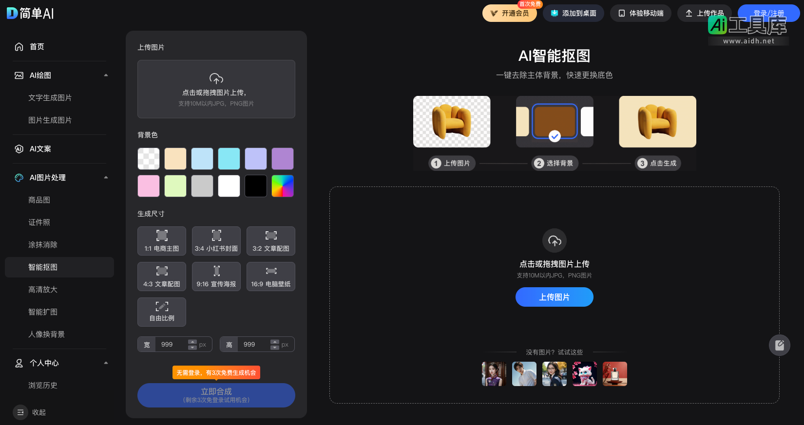This screenshot has width=804, height=425.
Task: Select the 9:16 宣传海报 size option
Action: pos(216,277)
